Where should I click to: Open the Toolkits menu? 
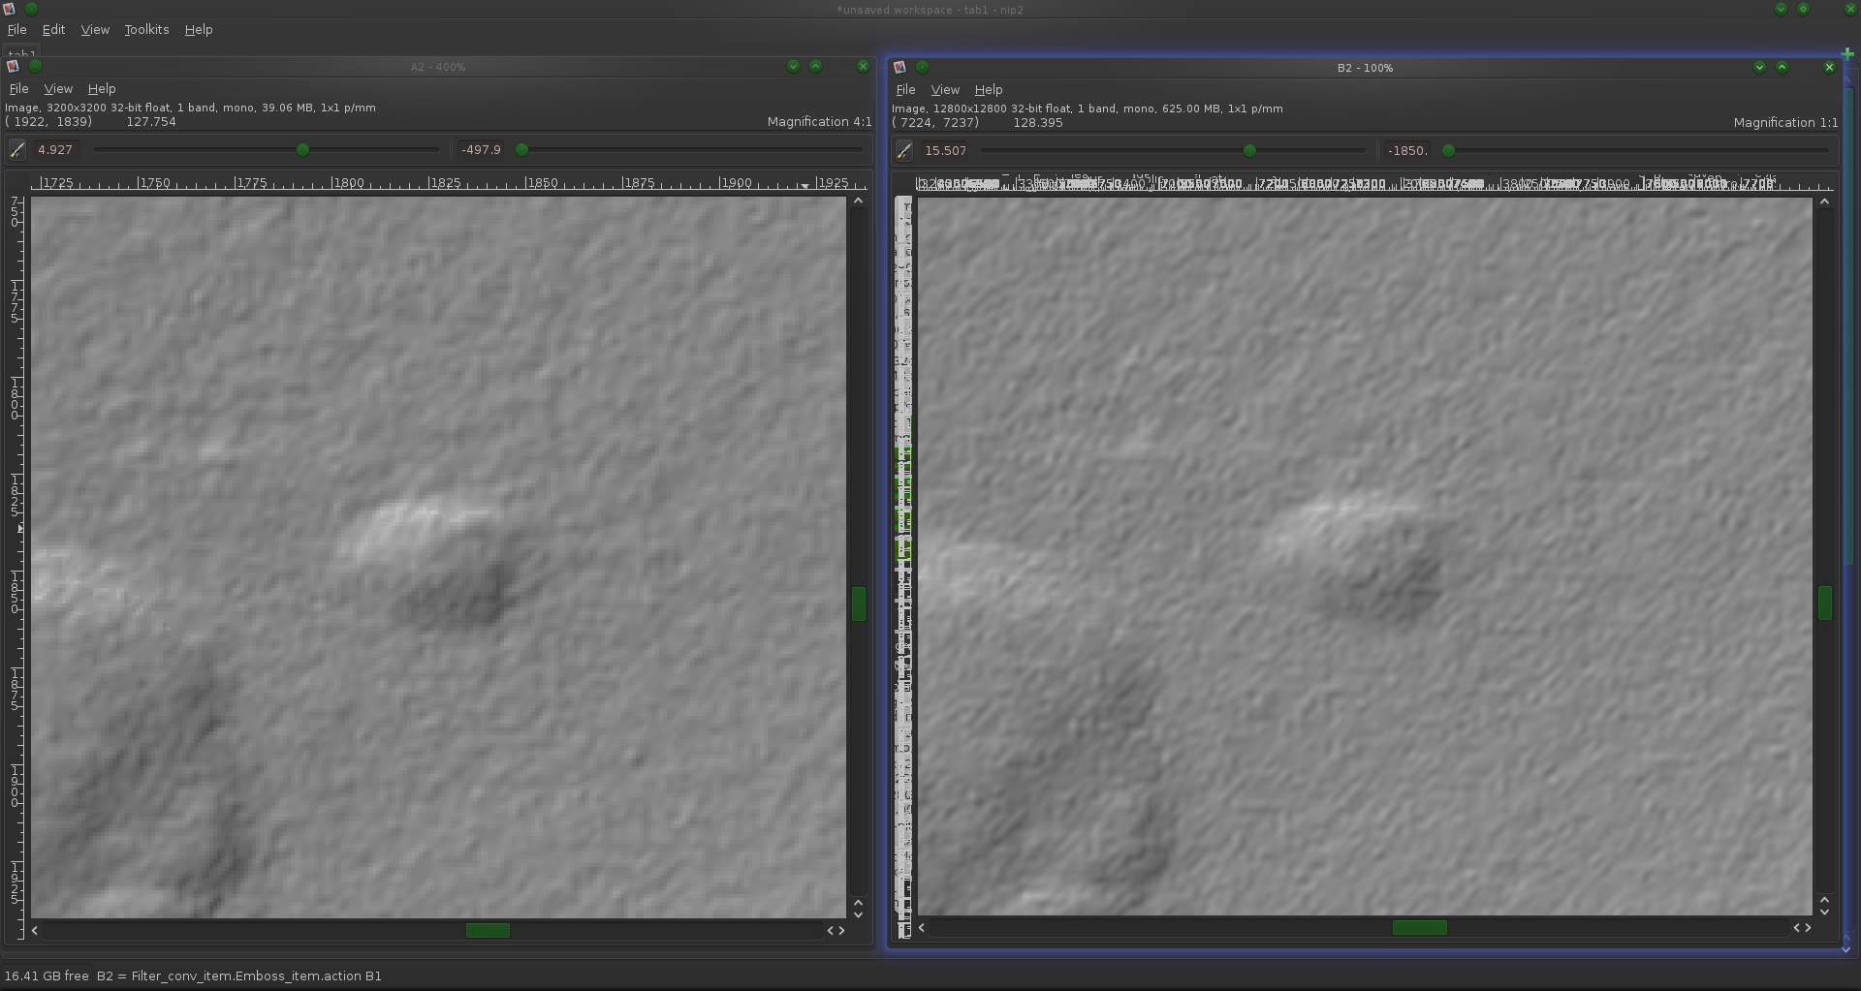(146, 29)
